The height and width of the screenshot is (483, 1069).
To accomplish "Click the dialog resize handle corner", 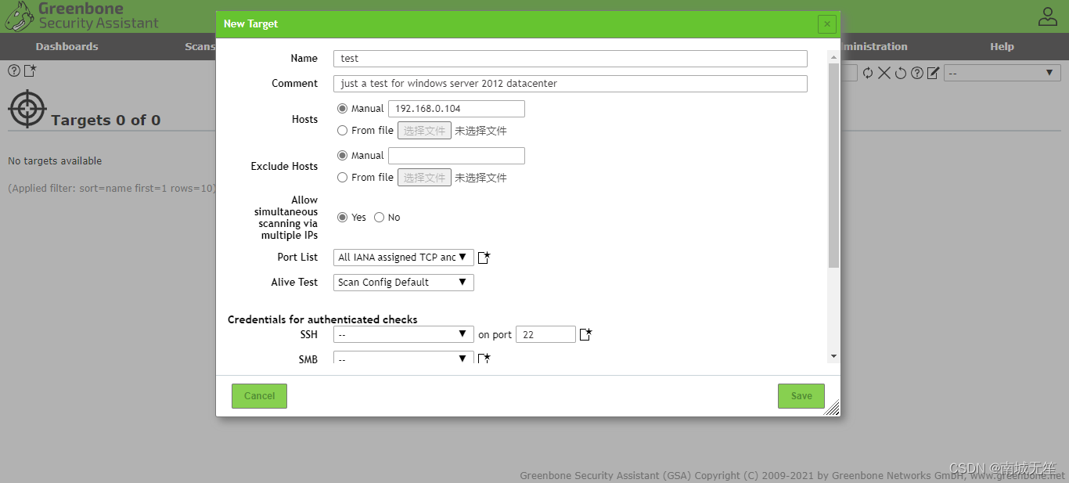I will point(833,408).
